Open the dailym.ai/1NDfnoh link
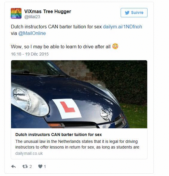 [122, 27]
